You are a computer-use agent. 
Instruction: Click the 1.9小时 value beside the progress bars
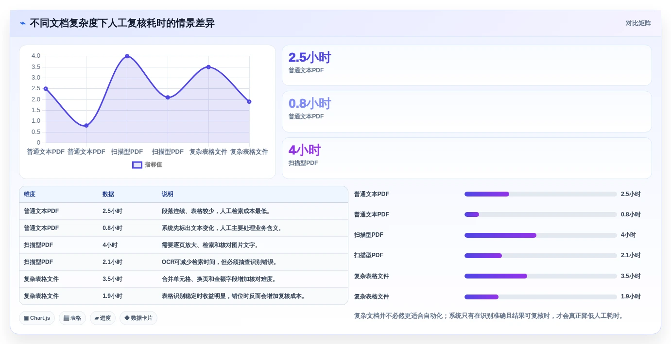[631, 296]
